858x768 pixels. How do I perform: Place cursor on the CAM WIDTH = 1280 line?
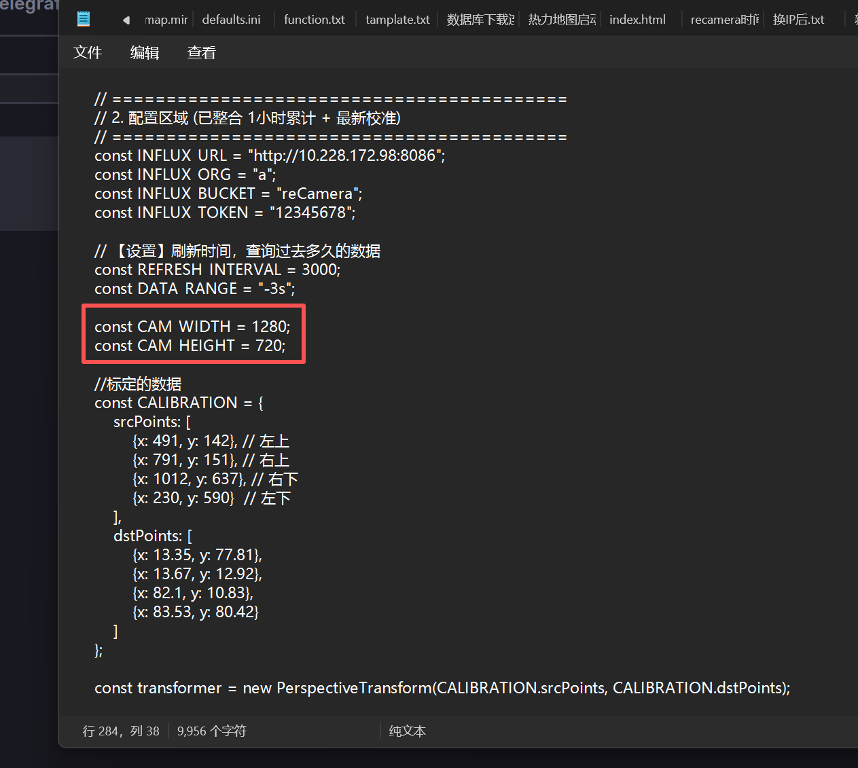[x=192, y=327]
